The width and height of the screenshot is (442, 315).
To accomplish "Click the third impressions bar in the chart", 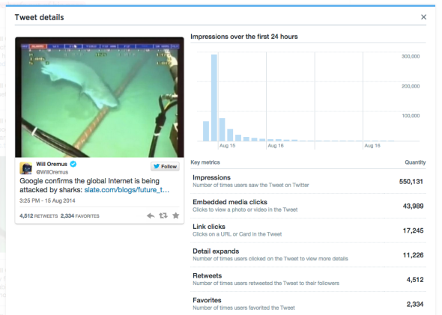I will 222,129.
